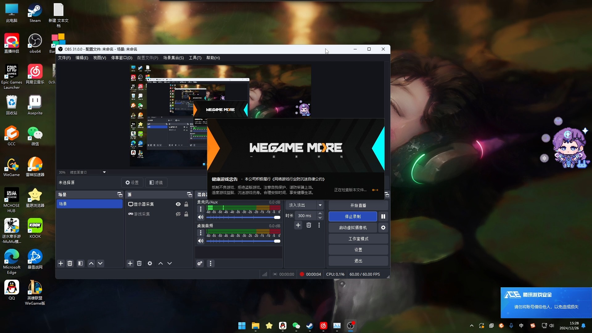Select 场景 in scenes list
This screenshot has height=333, width=592.
[89, 204]
